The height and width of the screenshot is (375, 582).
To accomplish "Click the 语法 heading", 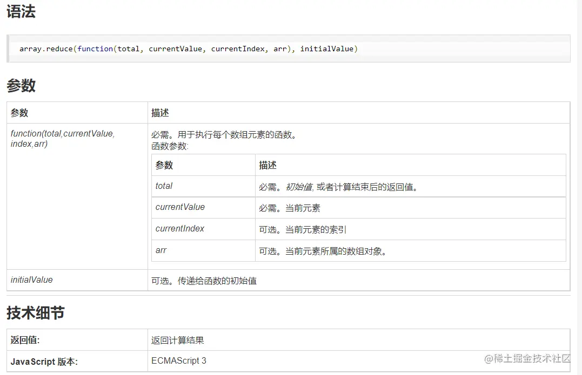I will click(x=21, y=11).
